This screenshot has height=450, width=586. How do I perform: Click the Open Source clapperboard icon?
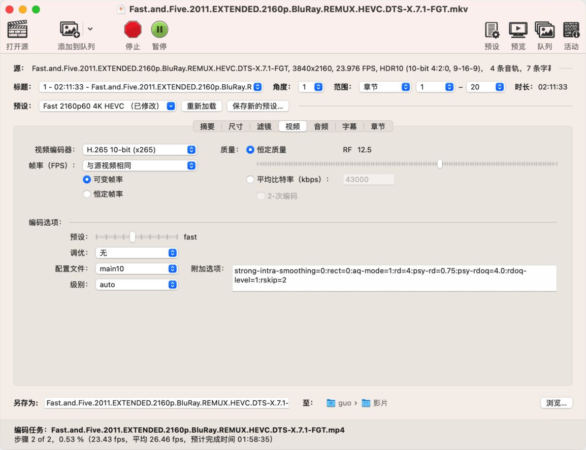click(x=17, y=29)
